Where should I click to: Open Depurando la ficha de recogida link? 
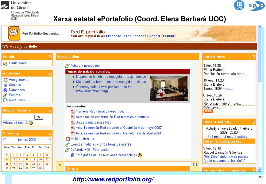coord(111,77)
